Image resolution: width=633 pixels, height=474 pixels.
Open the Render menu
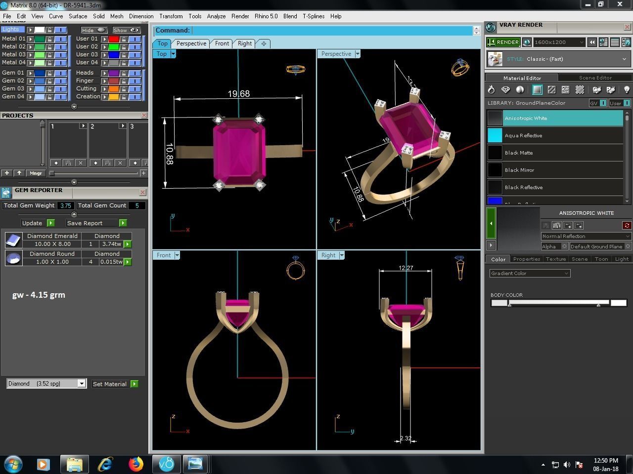(x=240, y=16)
